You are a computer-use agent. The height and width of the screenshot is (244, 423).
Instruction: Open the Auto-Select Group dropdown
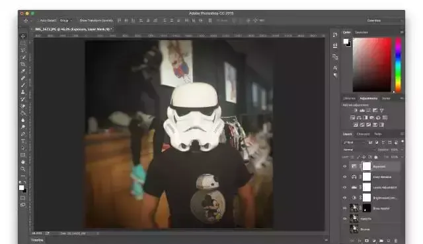[66, 20]
